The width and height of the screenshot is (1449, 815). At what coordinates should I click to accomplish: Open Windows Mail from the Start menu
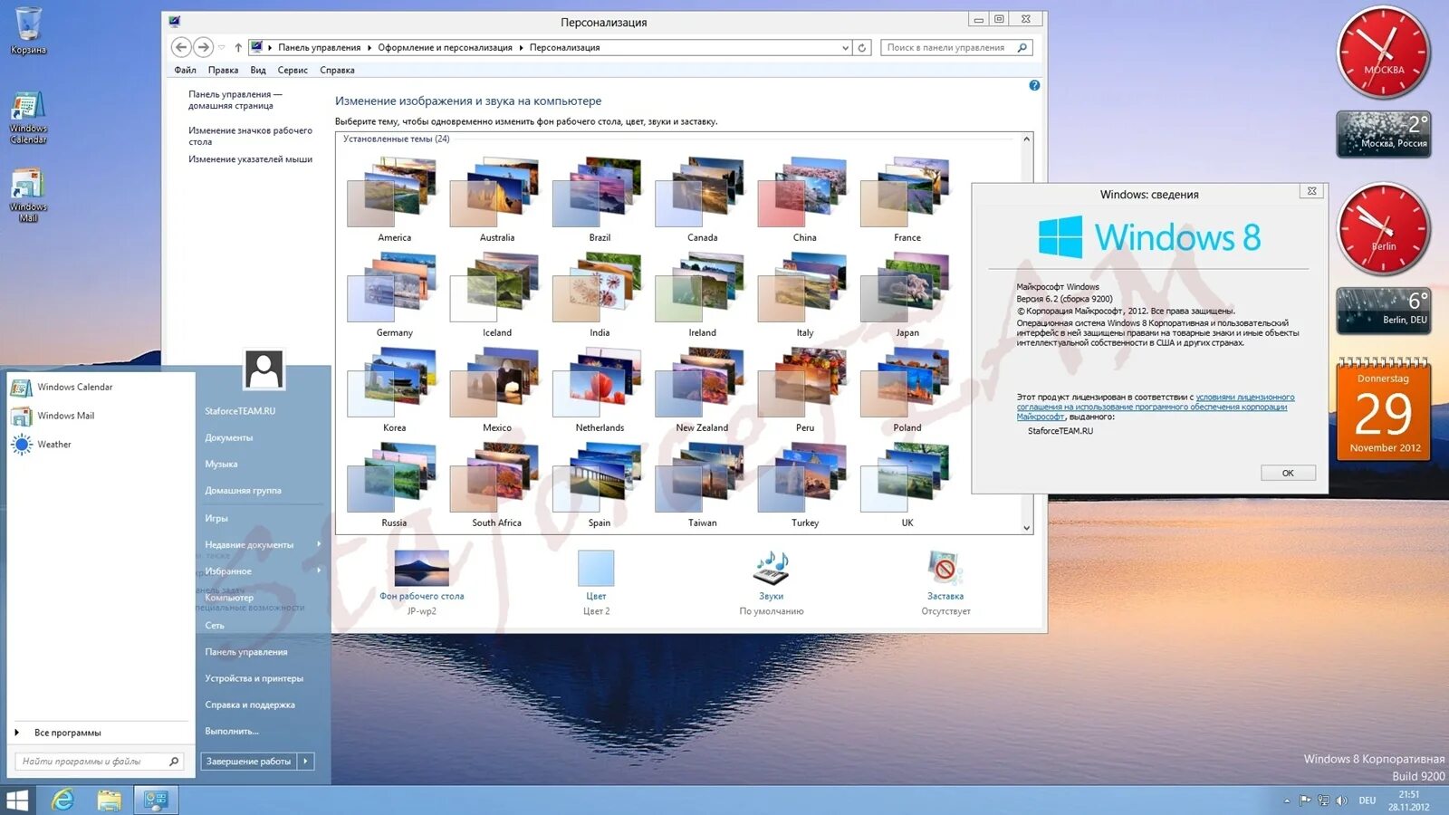click(x=63, y=416)
